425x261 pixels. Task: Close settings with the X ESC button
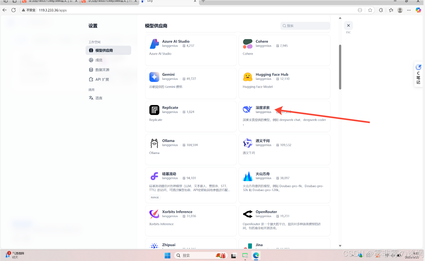tap(348, 26)
